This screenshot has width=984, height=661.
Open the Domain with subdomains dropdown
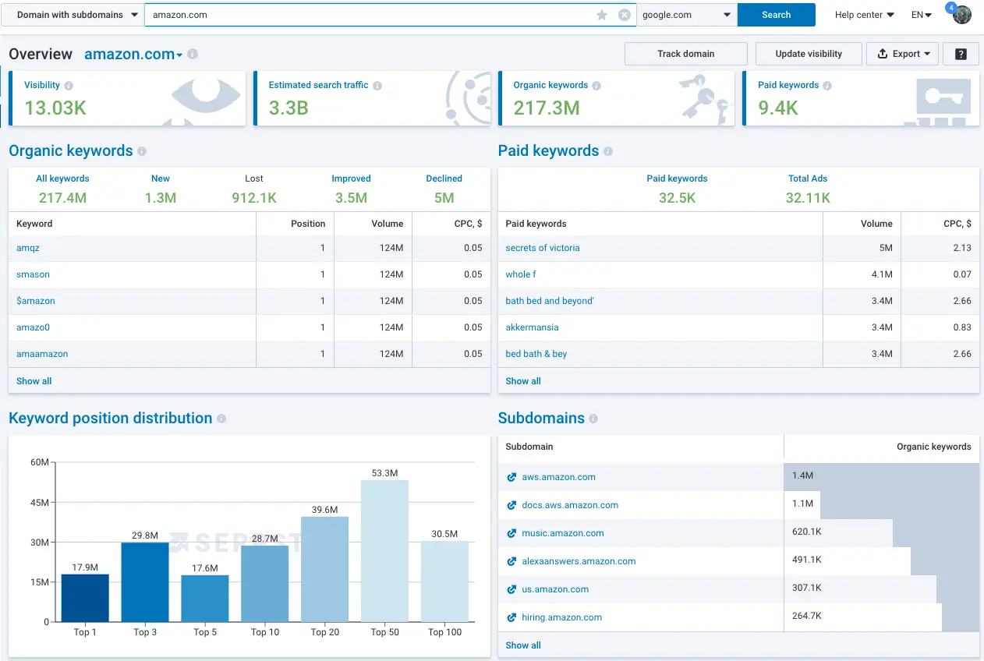click(x=73, y=15)
